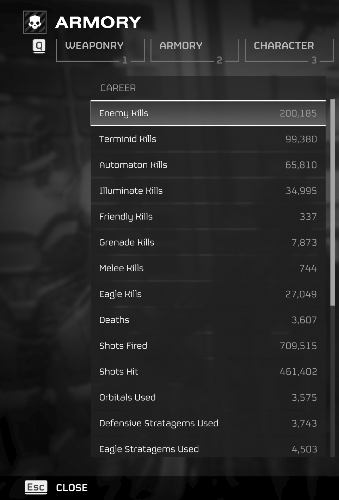Switch to the Armory tab
This screenshot has width=339, height=500.
pyautogui.click(x=181, y=46)
